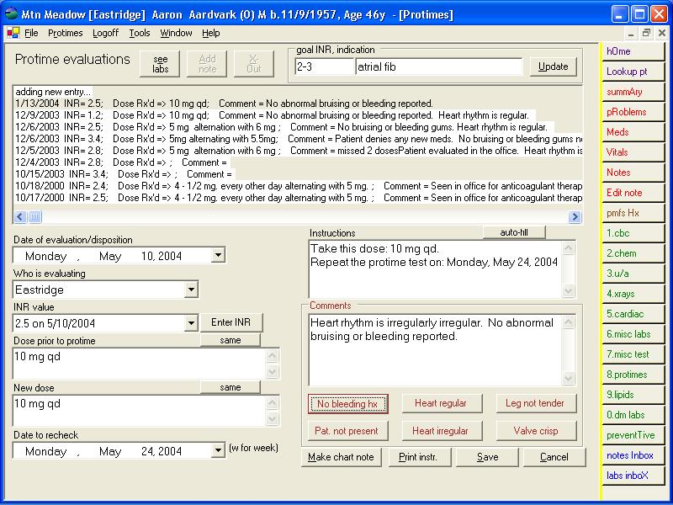Toggle the 'No bleeding hx' comment button
673x505 pixels.
(347, 404)
